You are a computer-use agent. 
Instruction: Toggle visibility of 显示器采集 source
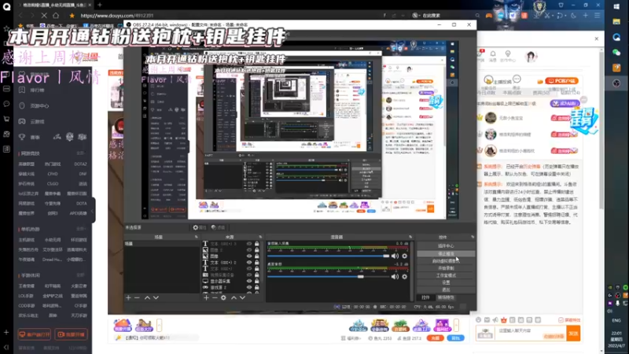[x=249, y=282]
